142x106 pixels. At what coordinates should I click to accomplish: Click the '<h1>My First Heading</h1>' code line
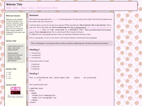tap(44, 96)
